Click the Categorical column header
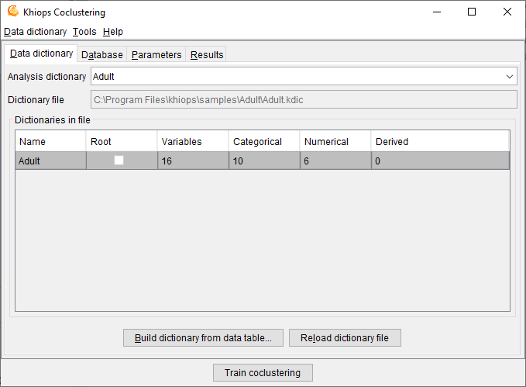Screen dimensions: 526x387 point(263,141)
